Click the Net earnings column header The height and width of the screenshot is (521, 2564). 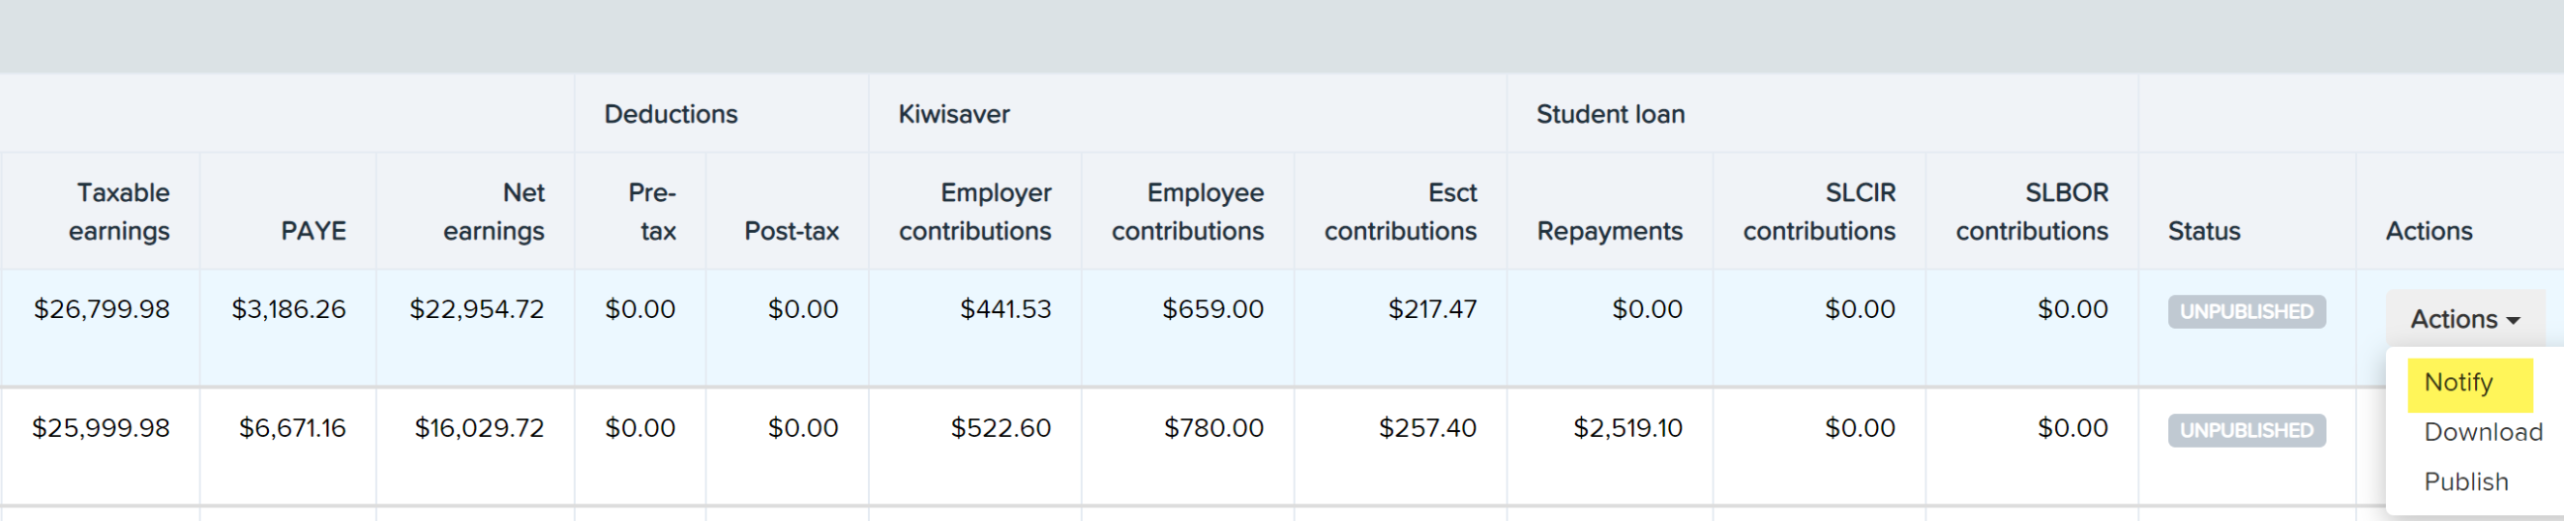click(x=493, y=211)
